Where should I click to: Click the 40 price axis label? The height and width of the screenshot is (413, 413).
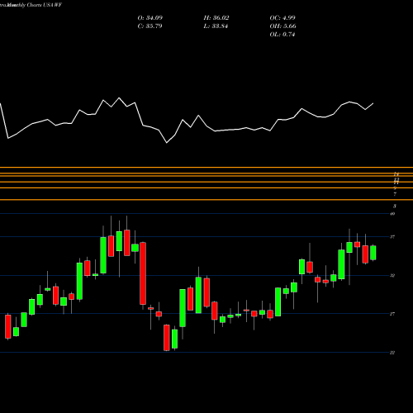pyautogui.click(x=392, y=214)
